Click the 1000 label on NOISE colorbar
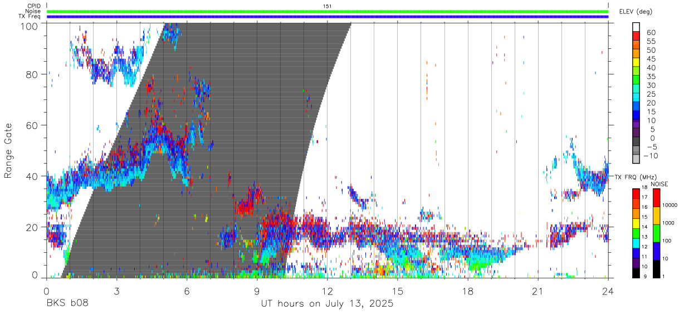Viewport: 684px width, 315px height. pos(668,223)
